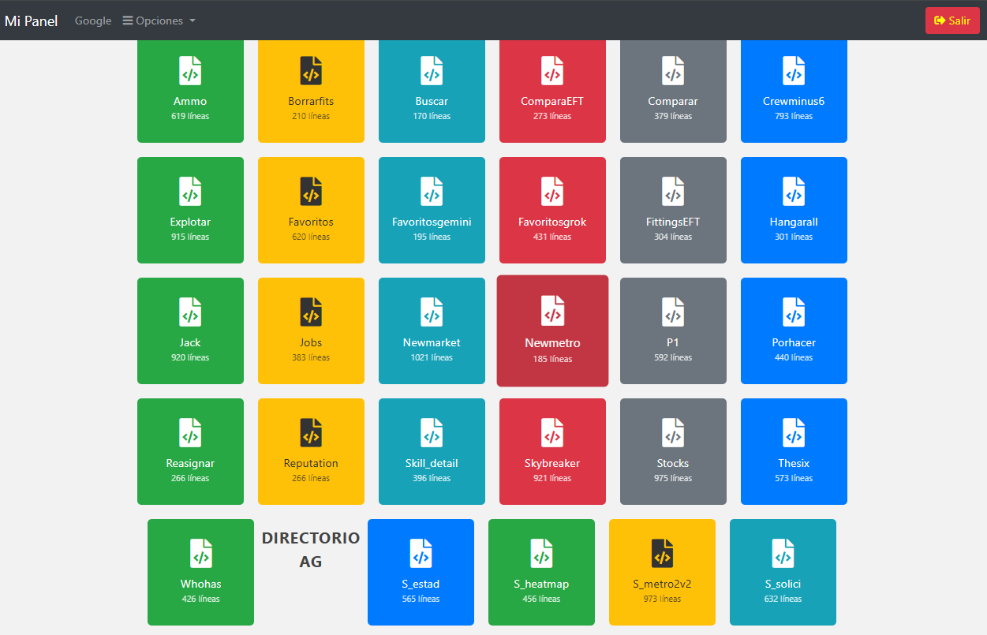Click the S_solici tile label
The image size is (987, 635).
[x=783, y=585]
